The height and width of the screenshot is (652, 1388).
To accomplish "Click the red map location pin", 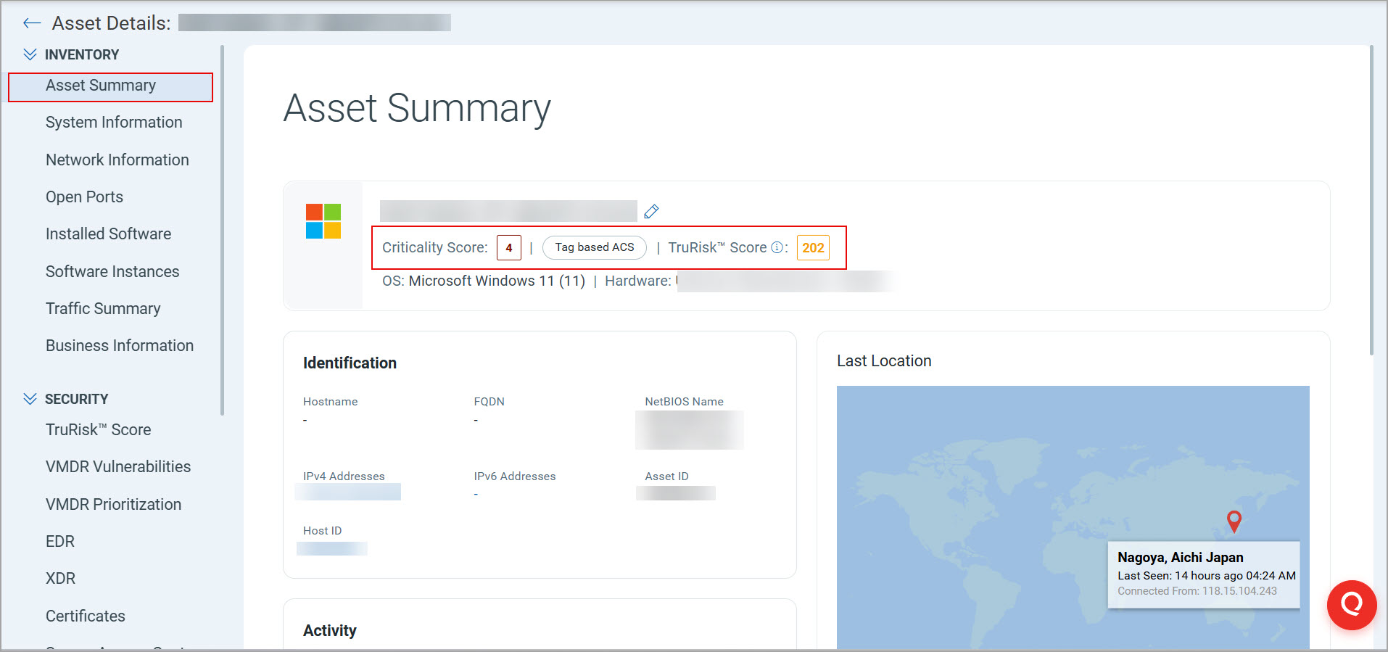I will [x=1234, y=520].
